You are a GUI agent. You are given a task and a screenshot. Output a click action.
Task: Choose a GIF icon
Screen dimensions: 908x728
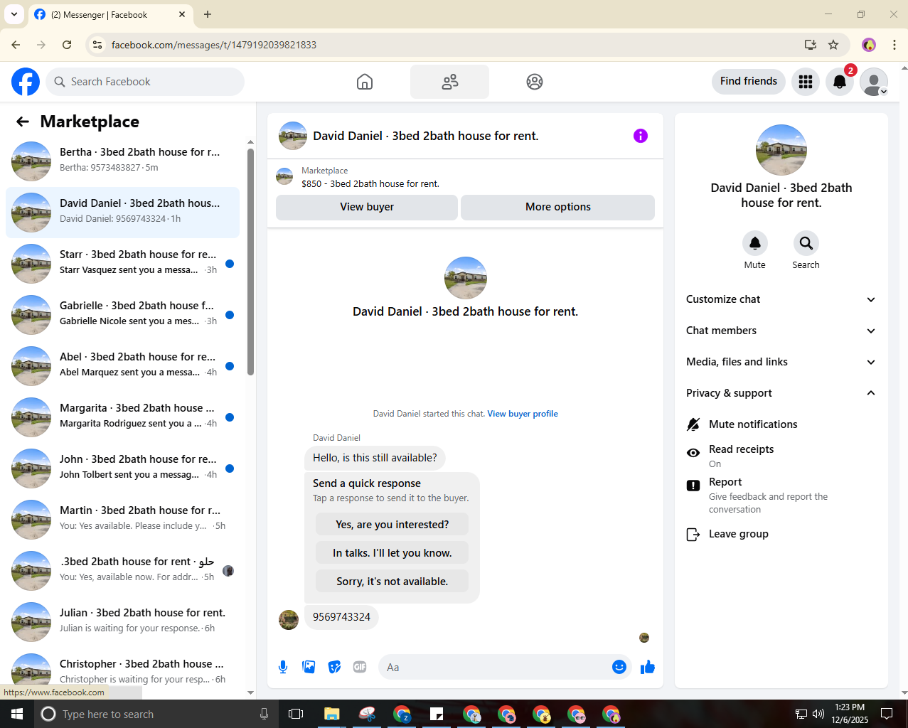tap(360, 667)
